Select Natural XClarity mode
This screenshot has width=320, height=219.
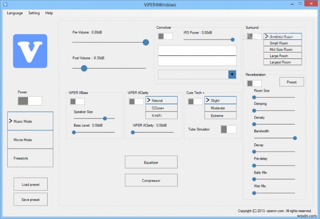(162, 100)
